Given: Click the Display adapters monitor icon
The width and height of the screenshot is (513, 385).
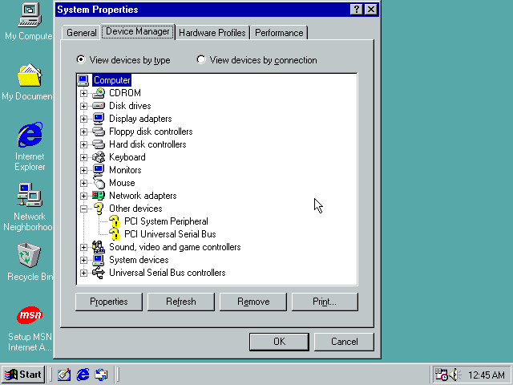Looking at the screenshot, I should click(99, 119).
